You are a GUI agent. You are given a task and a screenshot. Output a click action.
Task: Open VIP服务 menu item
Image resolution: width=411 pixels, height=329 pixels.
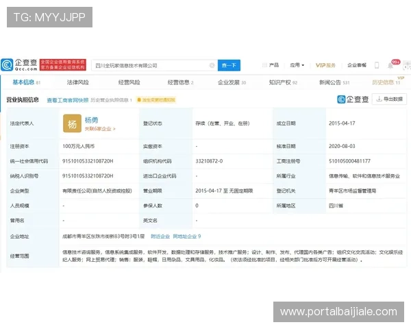click(x=325, y=65)
